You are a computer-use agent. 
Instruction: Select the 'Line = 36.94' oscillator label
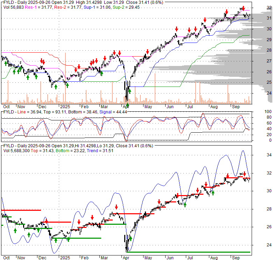pos(29,112)
